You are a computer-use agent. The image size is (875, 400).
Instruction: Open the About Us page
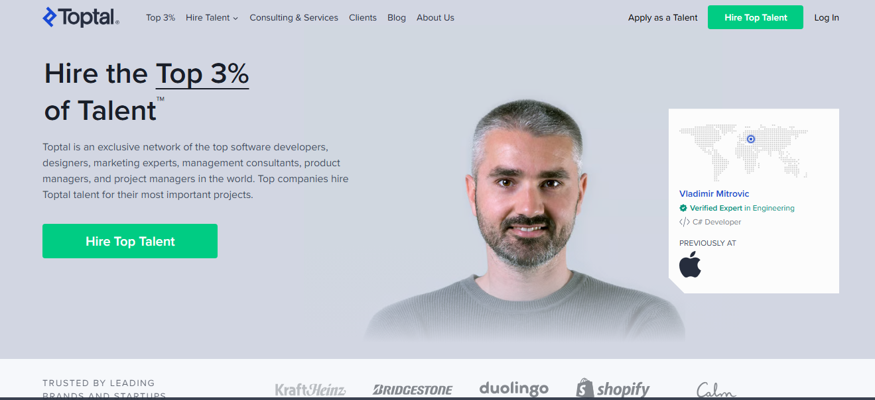435,18
